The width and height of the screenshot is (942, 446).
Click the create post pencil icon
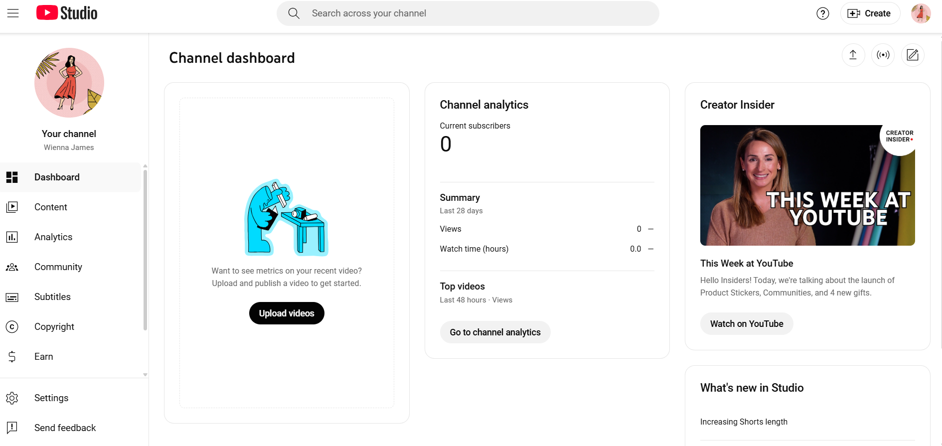click(913, 55)
